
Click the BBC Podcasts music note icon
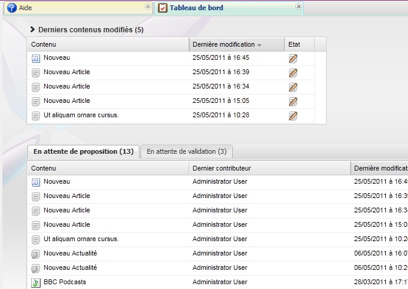(36, 282)
